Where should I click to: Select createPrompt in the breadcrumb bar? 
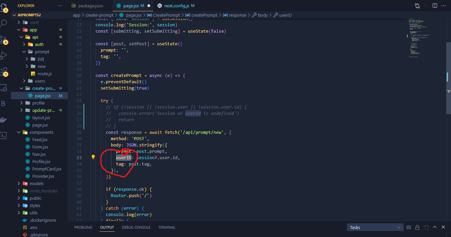[x=206, y=15]
